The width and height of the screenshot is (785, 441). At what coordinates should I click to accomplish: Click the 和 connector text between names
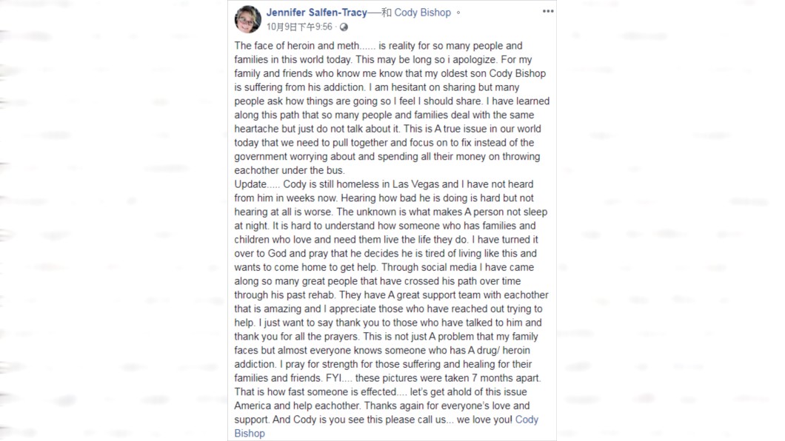[387, 13]
